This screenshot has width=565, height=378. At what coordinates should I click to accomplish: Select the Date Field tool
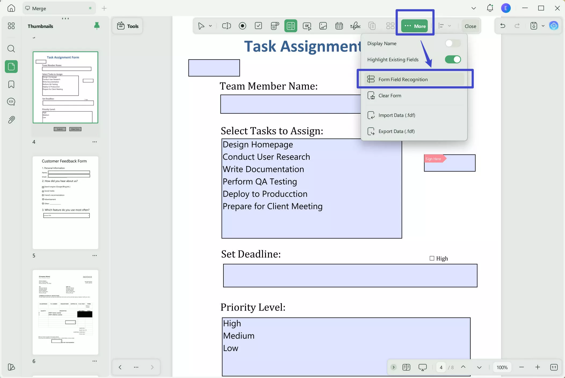[x=339, y=26]
